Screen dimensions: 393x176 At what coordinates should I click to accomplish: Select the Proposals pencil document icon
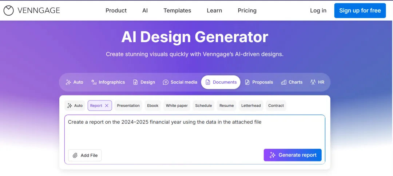click(247, 82)
